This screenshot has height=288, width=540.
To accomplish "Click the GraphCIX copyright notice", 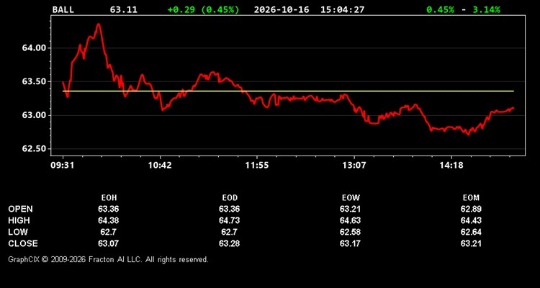I will [108, 259].
